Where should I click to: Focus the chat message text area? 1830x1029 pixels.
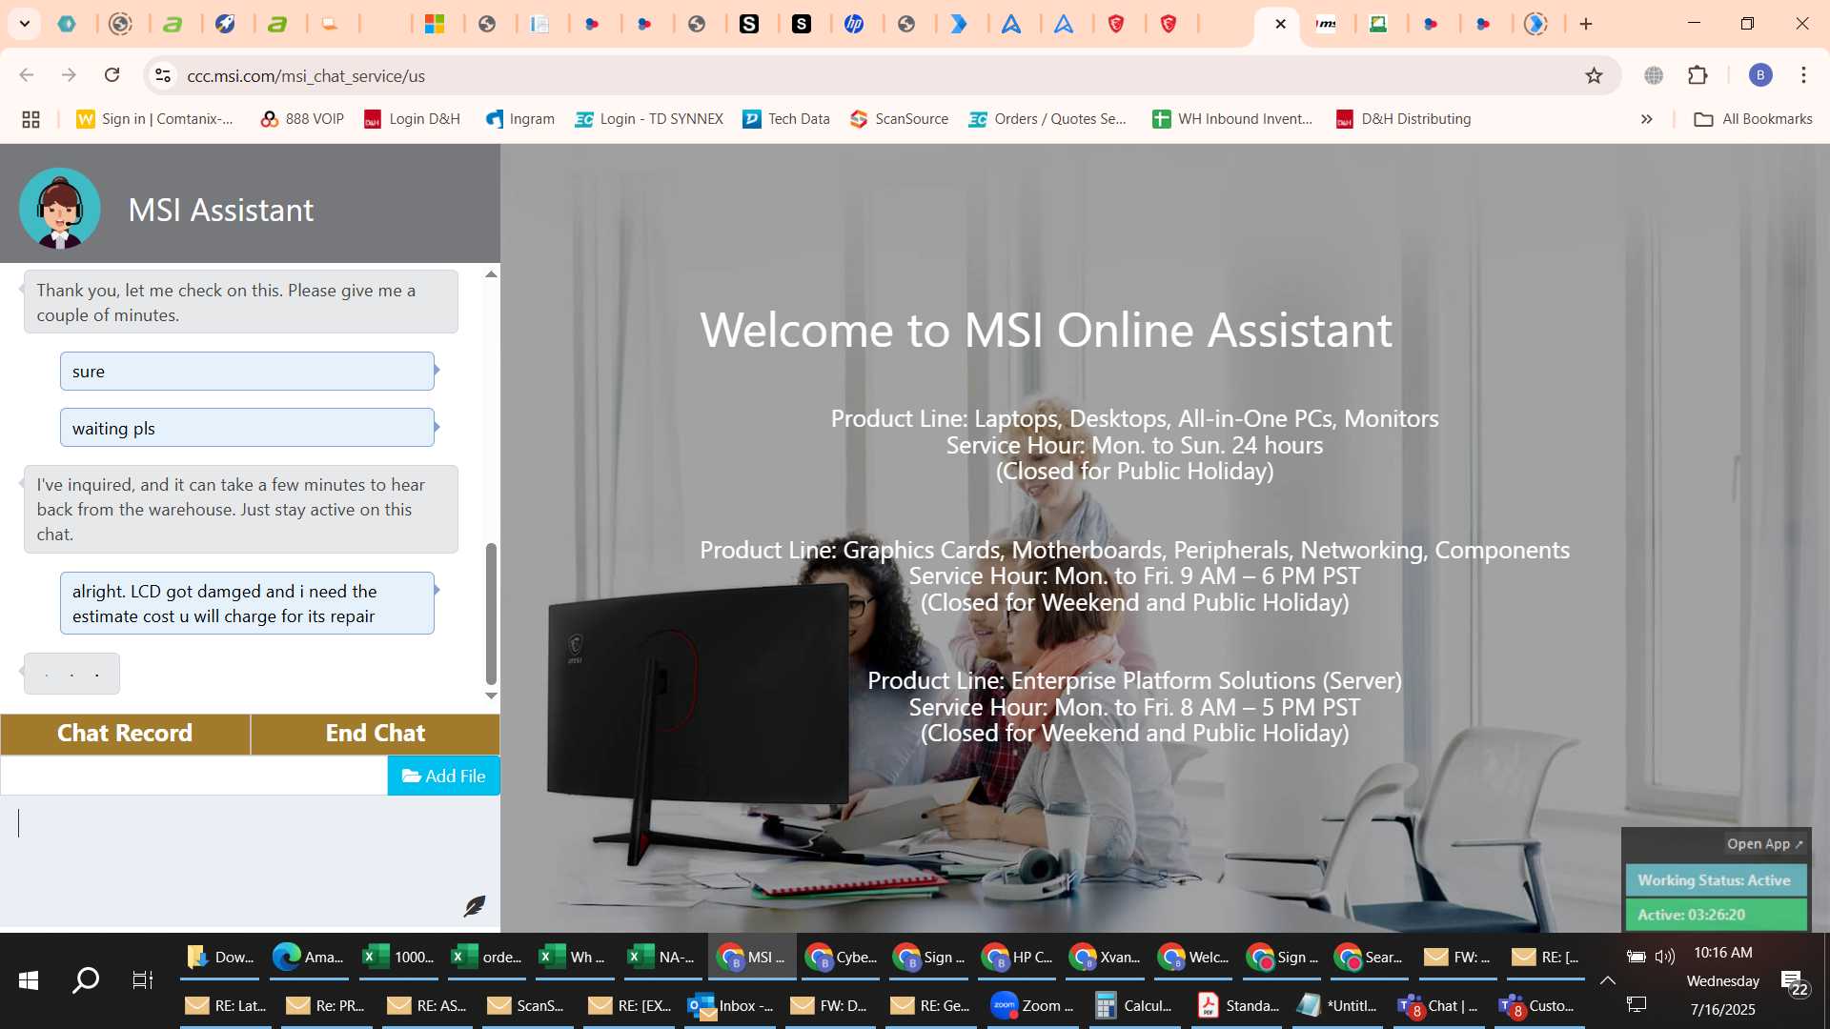[250, 861]
